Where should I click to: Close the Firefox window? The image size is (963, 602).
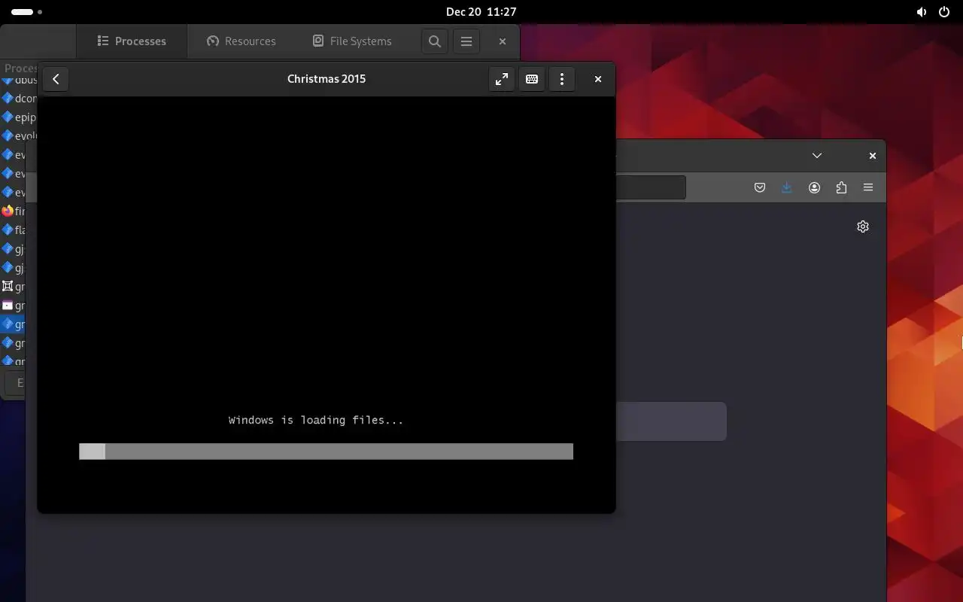tap(873, 156)
